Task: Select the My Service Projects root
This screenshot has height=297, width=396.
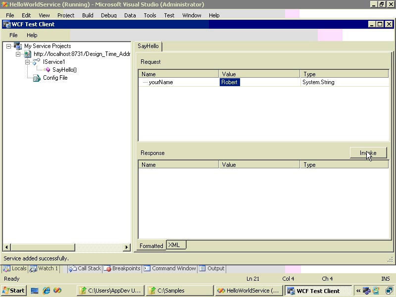Action: pos(48,46)
